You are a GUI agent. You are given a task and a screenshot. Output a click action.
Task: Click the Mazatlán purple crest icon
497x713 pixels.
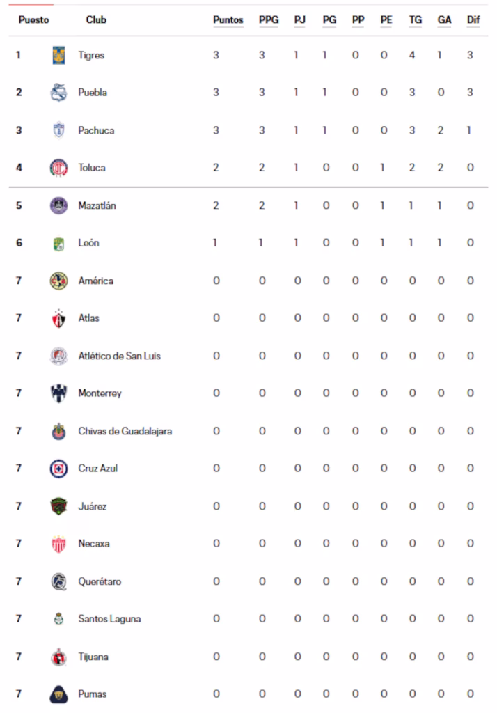(x=58, y=205)
